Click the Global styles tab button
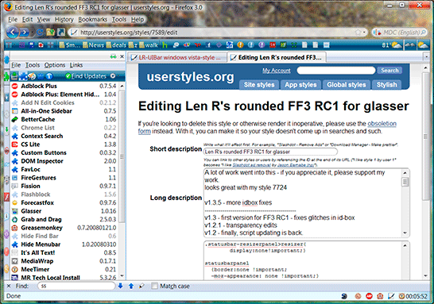The image size is (434, 304). 347,85
